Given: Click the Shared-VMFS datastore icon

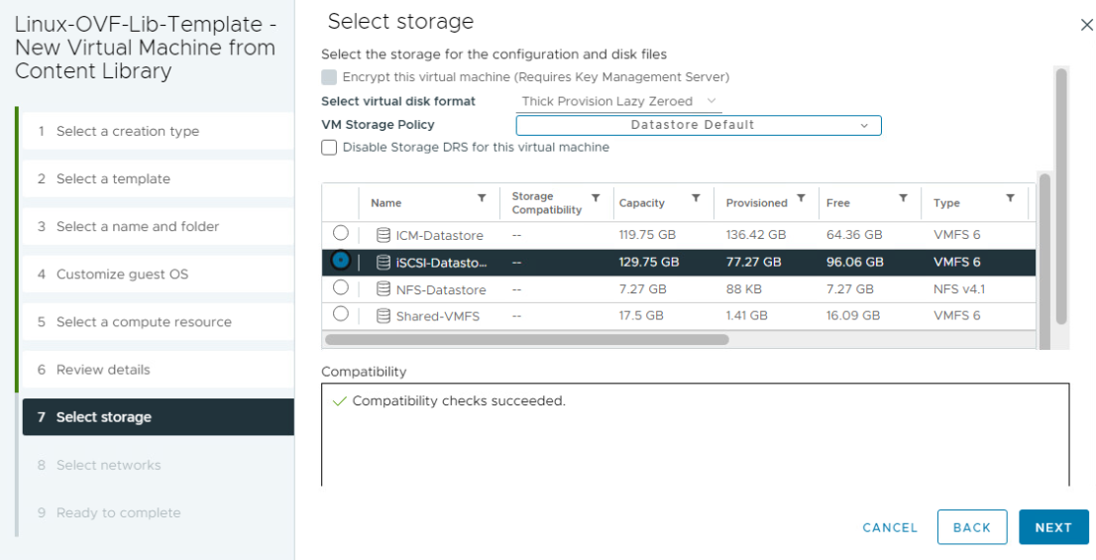Looking at the screenshot, I should coord(384,315).
